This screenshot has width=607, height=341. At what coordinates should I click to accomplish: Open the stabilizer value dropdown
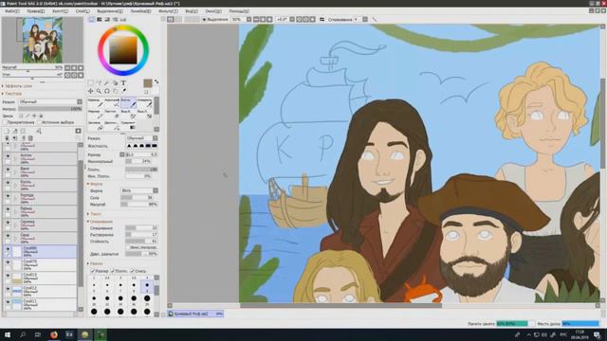[364, 19]
